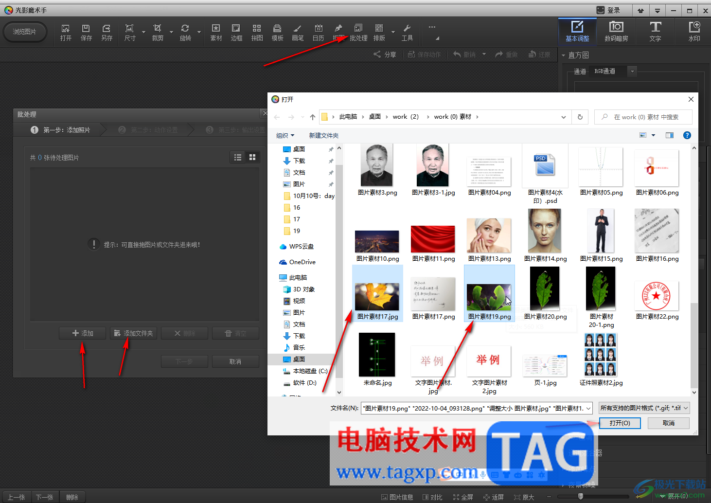Select the 旋转 rotate tool
The height and width of the screenshot is (503, 711).
coord(185,33)
